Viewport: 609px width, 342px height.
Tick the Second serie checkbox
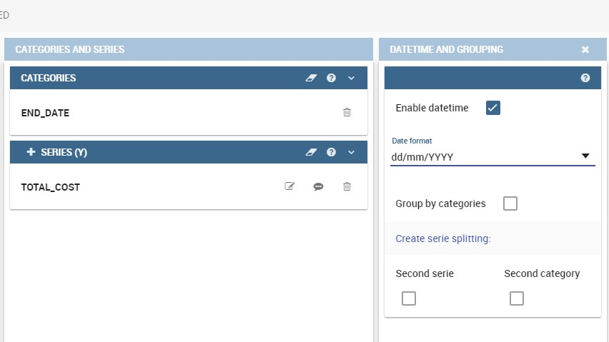[x=409, y=298]
